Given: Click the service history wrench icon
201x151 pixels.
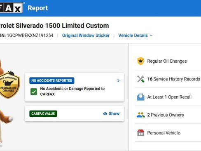Looking at the screenshot, I should point(141,79).
